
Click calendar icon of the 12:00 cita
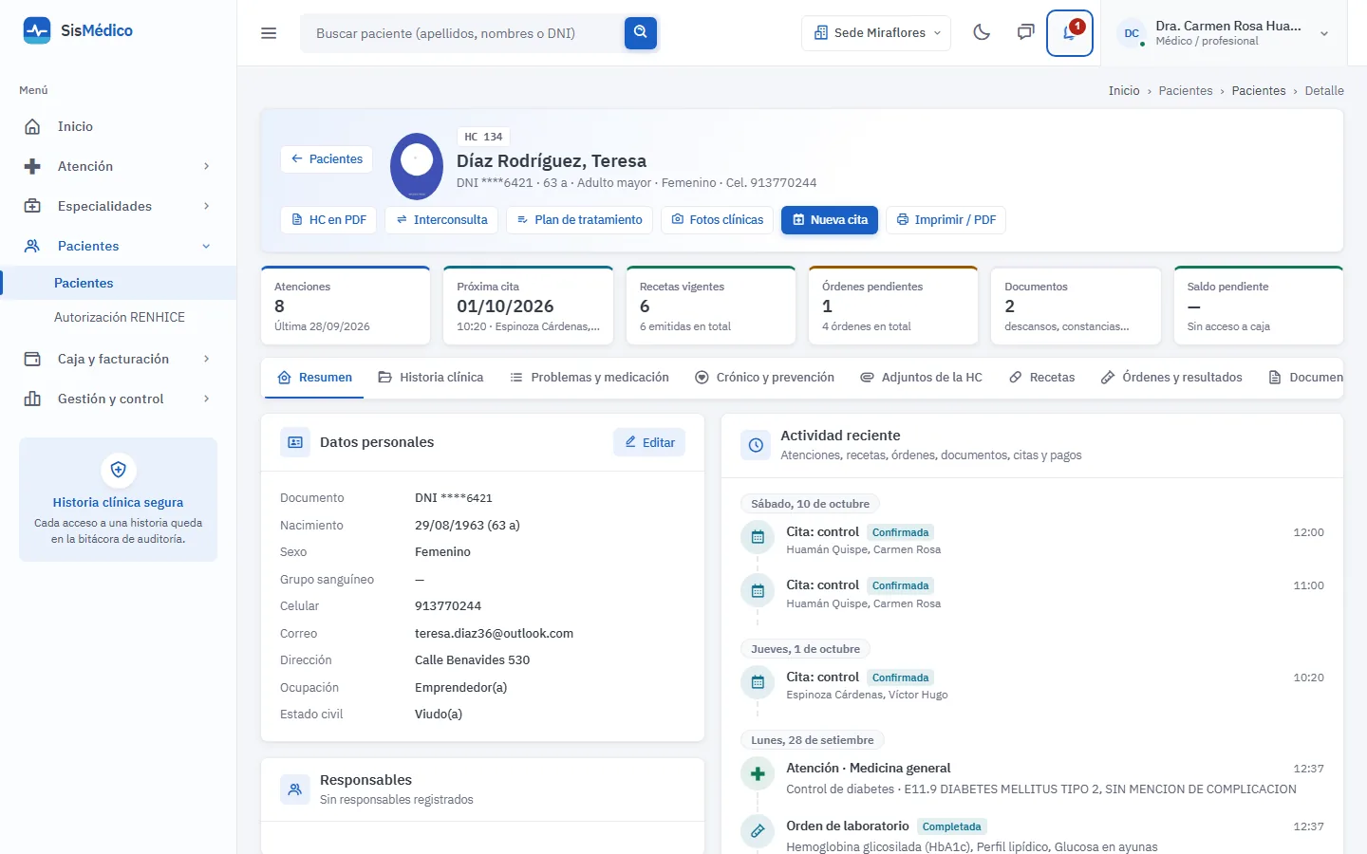click(x=758, y=538)
